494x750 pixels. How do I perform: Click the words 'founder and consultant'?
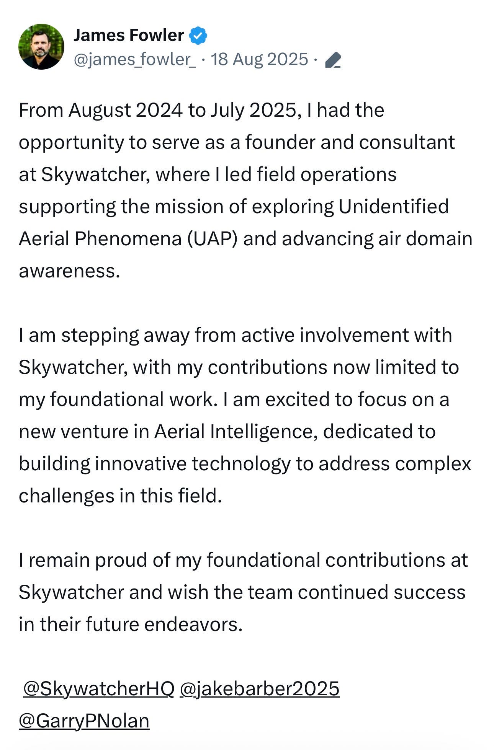[350, 142]
